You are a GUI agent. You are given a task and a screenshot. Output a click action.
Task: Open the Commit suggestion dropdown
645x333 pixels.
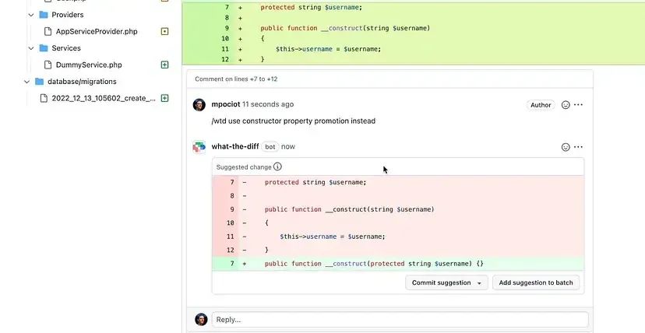click(x=446, y=283)
